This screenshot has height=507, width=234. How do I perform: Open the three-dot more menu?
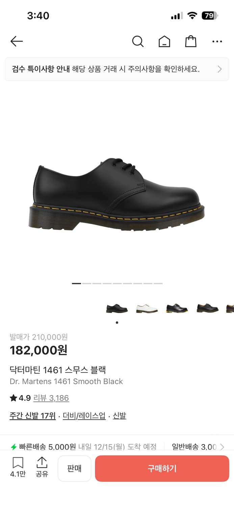217,42
